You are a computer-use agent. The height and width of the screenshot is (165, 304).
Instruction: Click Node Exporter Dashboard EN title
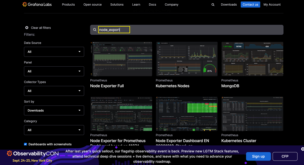[182, 142]
